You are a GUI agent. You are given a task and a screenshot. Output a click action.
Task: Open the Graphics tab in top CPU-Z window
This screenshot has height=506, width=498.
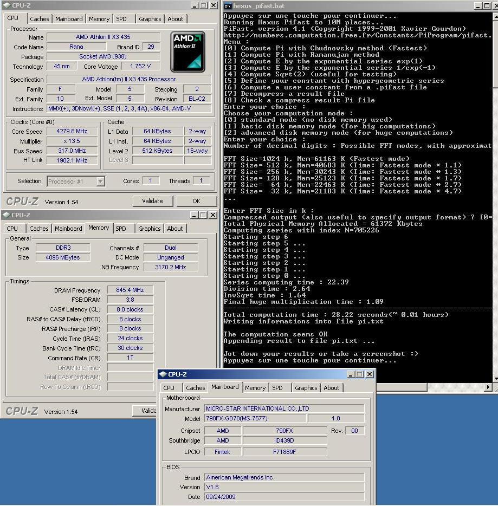[150, 19]
